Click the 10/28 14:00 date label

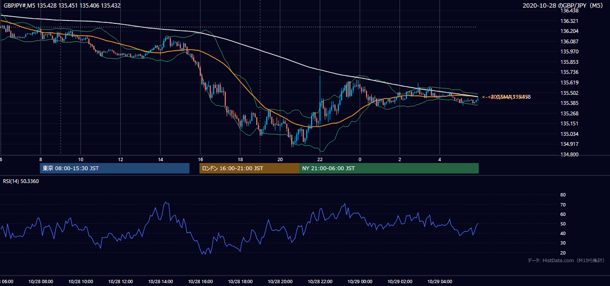pyautogui.click(x=160, y=282)
